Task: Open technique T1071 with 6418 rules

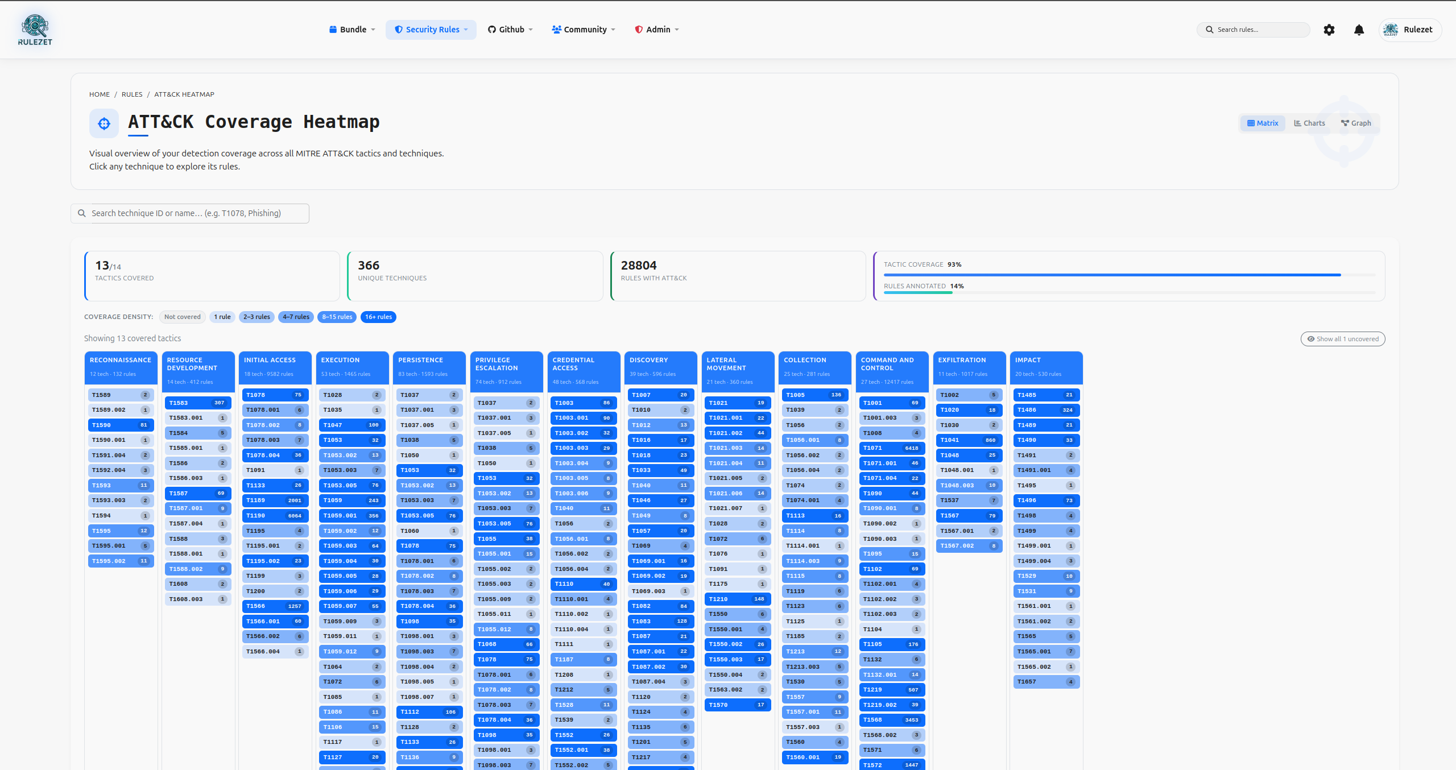Action: click(892, 448)
